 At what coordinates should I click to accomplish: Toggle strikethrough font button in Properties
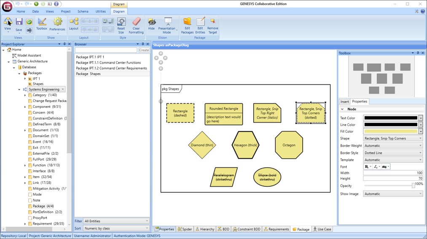point(385,166)
